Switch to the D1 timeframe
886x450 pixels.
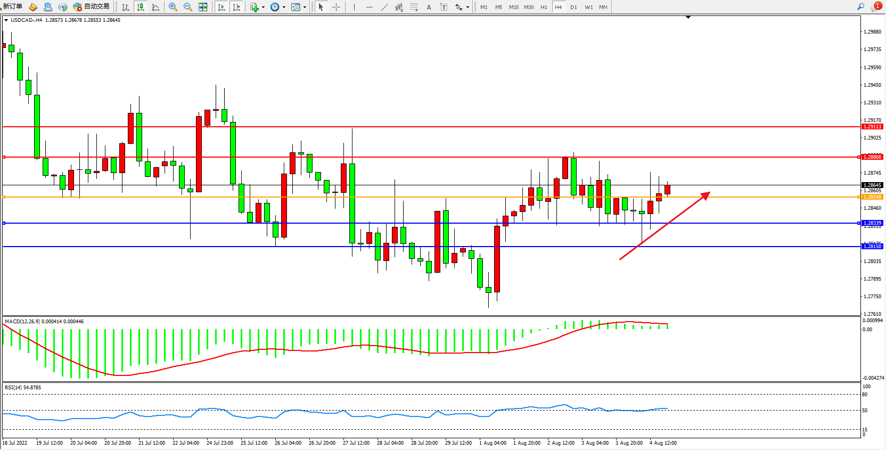click(x=573, y=7)
